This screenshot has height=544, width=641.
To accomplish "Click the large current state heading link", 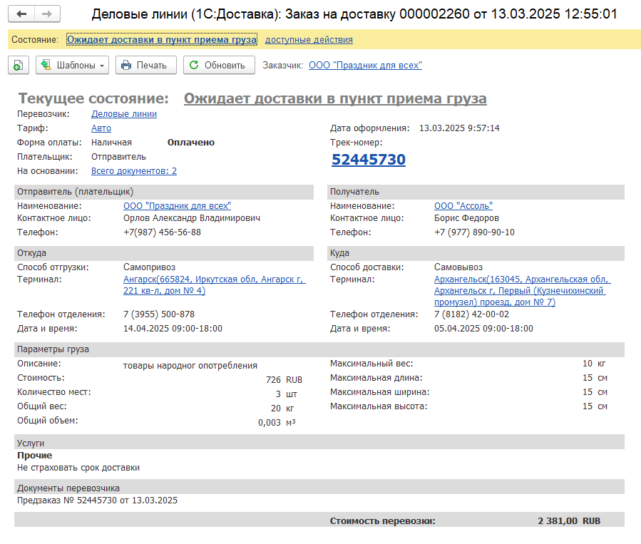I will (335, 98).
